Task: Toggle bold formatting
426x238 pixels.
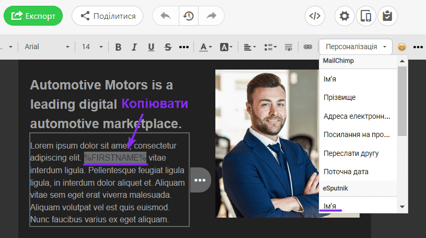Action: [x=118, y=47]
